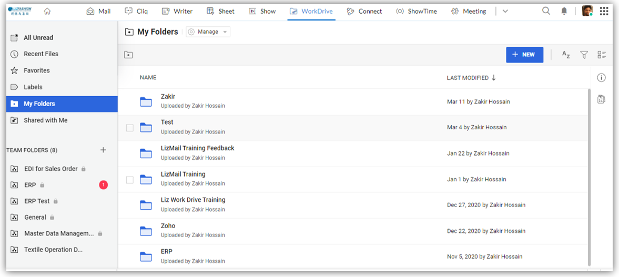
Task: Click the red ERP unread badge
Action: (104, 184)
